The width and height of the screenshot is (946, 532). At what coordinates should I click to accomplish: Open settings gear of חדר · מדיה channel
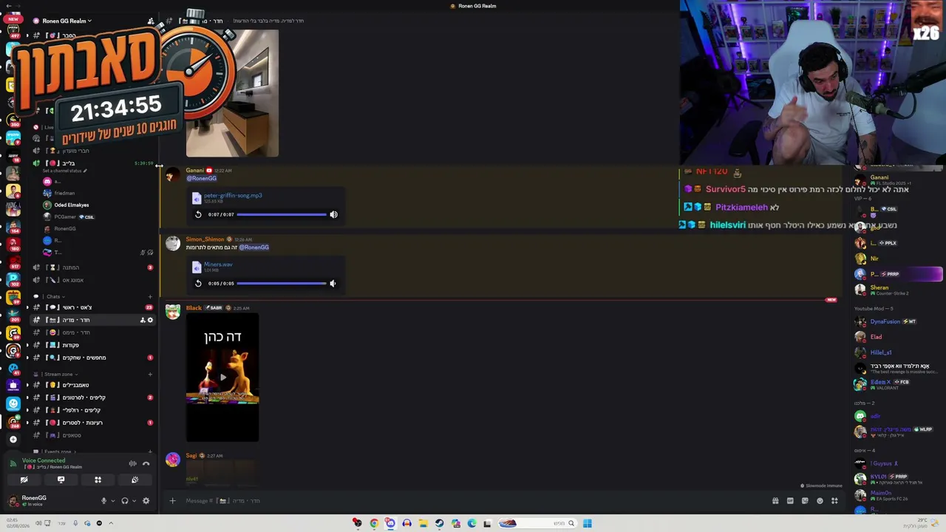click(x=150, y=320)
